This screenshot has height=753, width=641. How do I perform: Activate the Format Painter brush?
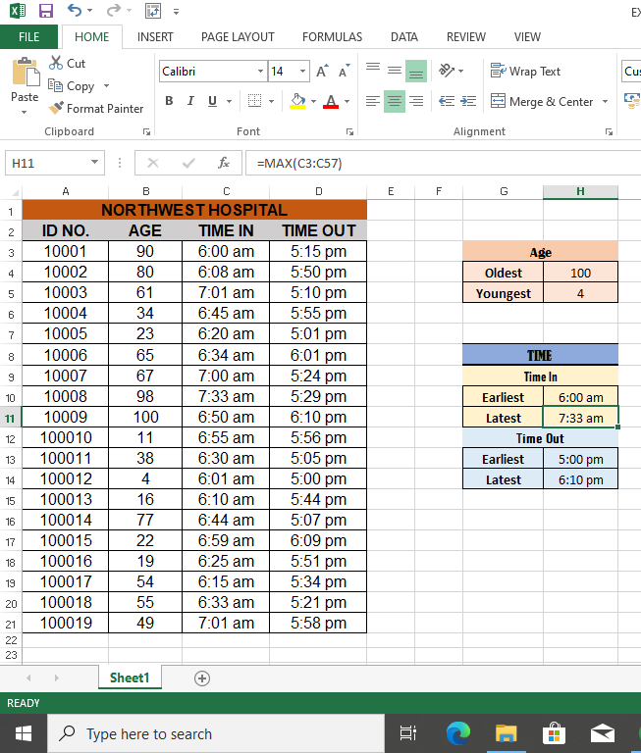click(56, 108)
